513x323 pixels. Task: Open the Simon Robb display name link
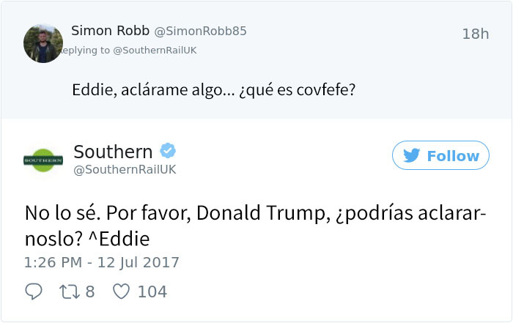point(110,31)
